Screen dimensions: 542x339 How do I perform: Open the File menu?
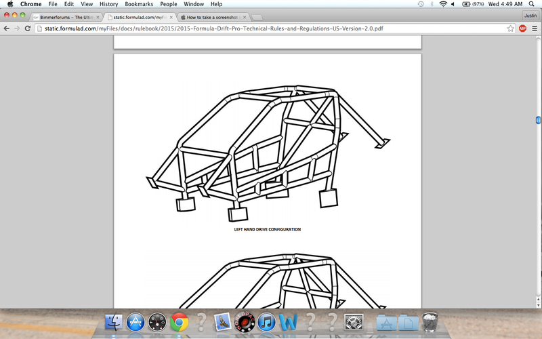(x=53, y=4)
